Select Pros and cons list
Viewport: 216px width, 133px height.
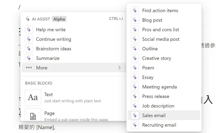164,29
